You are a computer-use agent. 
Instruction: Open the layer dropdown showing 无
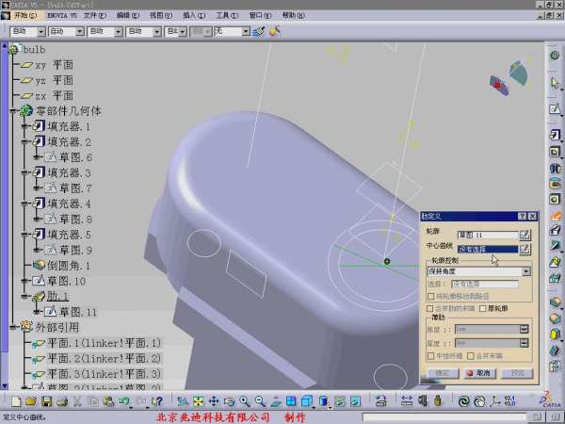coord(246,32)
